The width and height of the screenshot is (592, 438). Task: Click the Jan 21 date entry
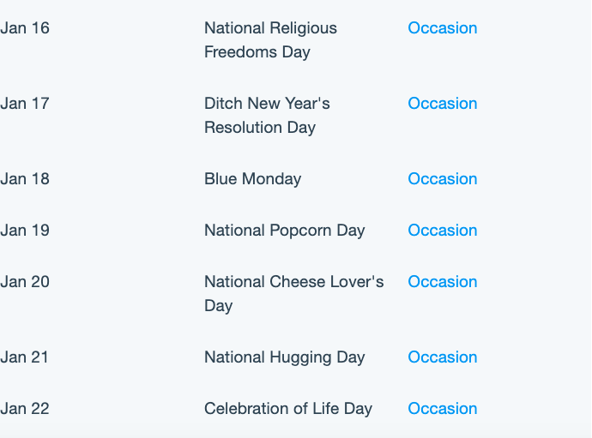(x=25, y=357)
